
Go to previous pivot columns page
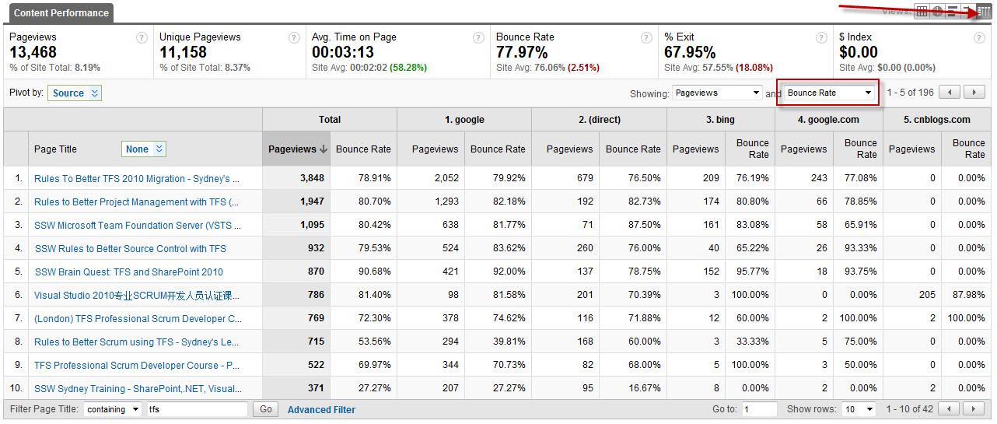950,93
